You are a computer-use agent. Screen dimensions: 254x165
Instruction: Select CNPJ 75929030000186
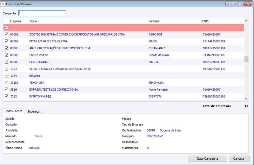214,96
